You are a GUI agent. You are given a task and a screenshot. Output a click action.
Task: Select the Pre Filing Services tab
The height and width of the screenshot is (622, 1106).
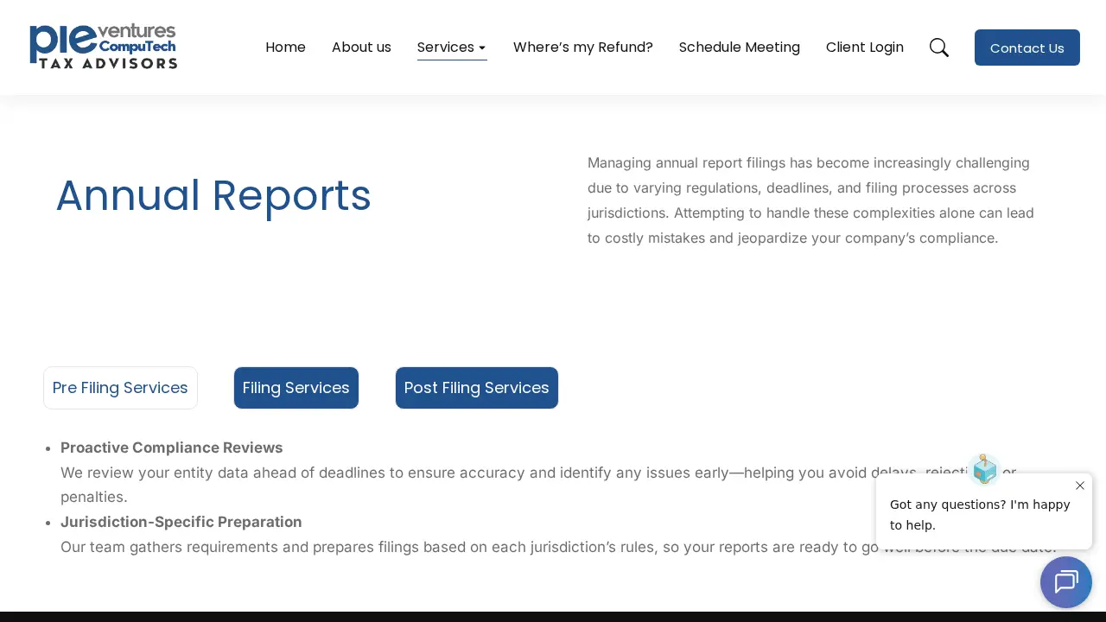click(120, 388)
